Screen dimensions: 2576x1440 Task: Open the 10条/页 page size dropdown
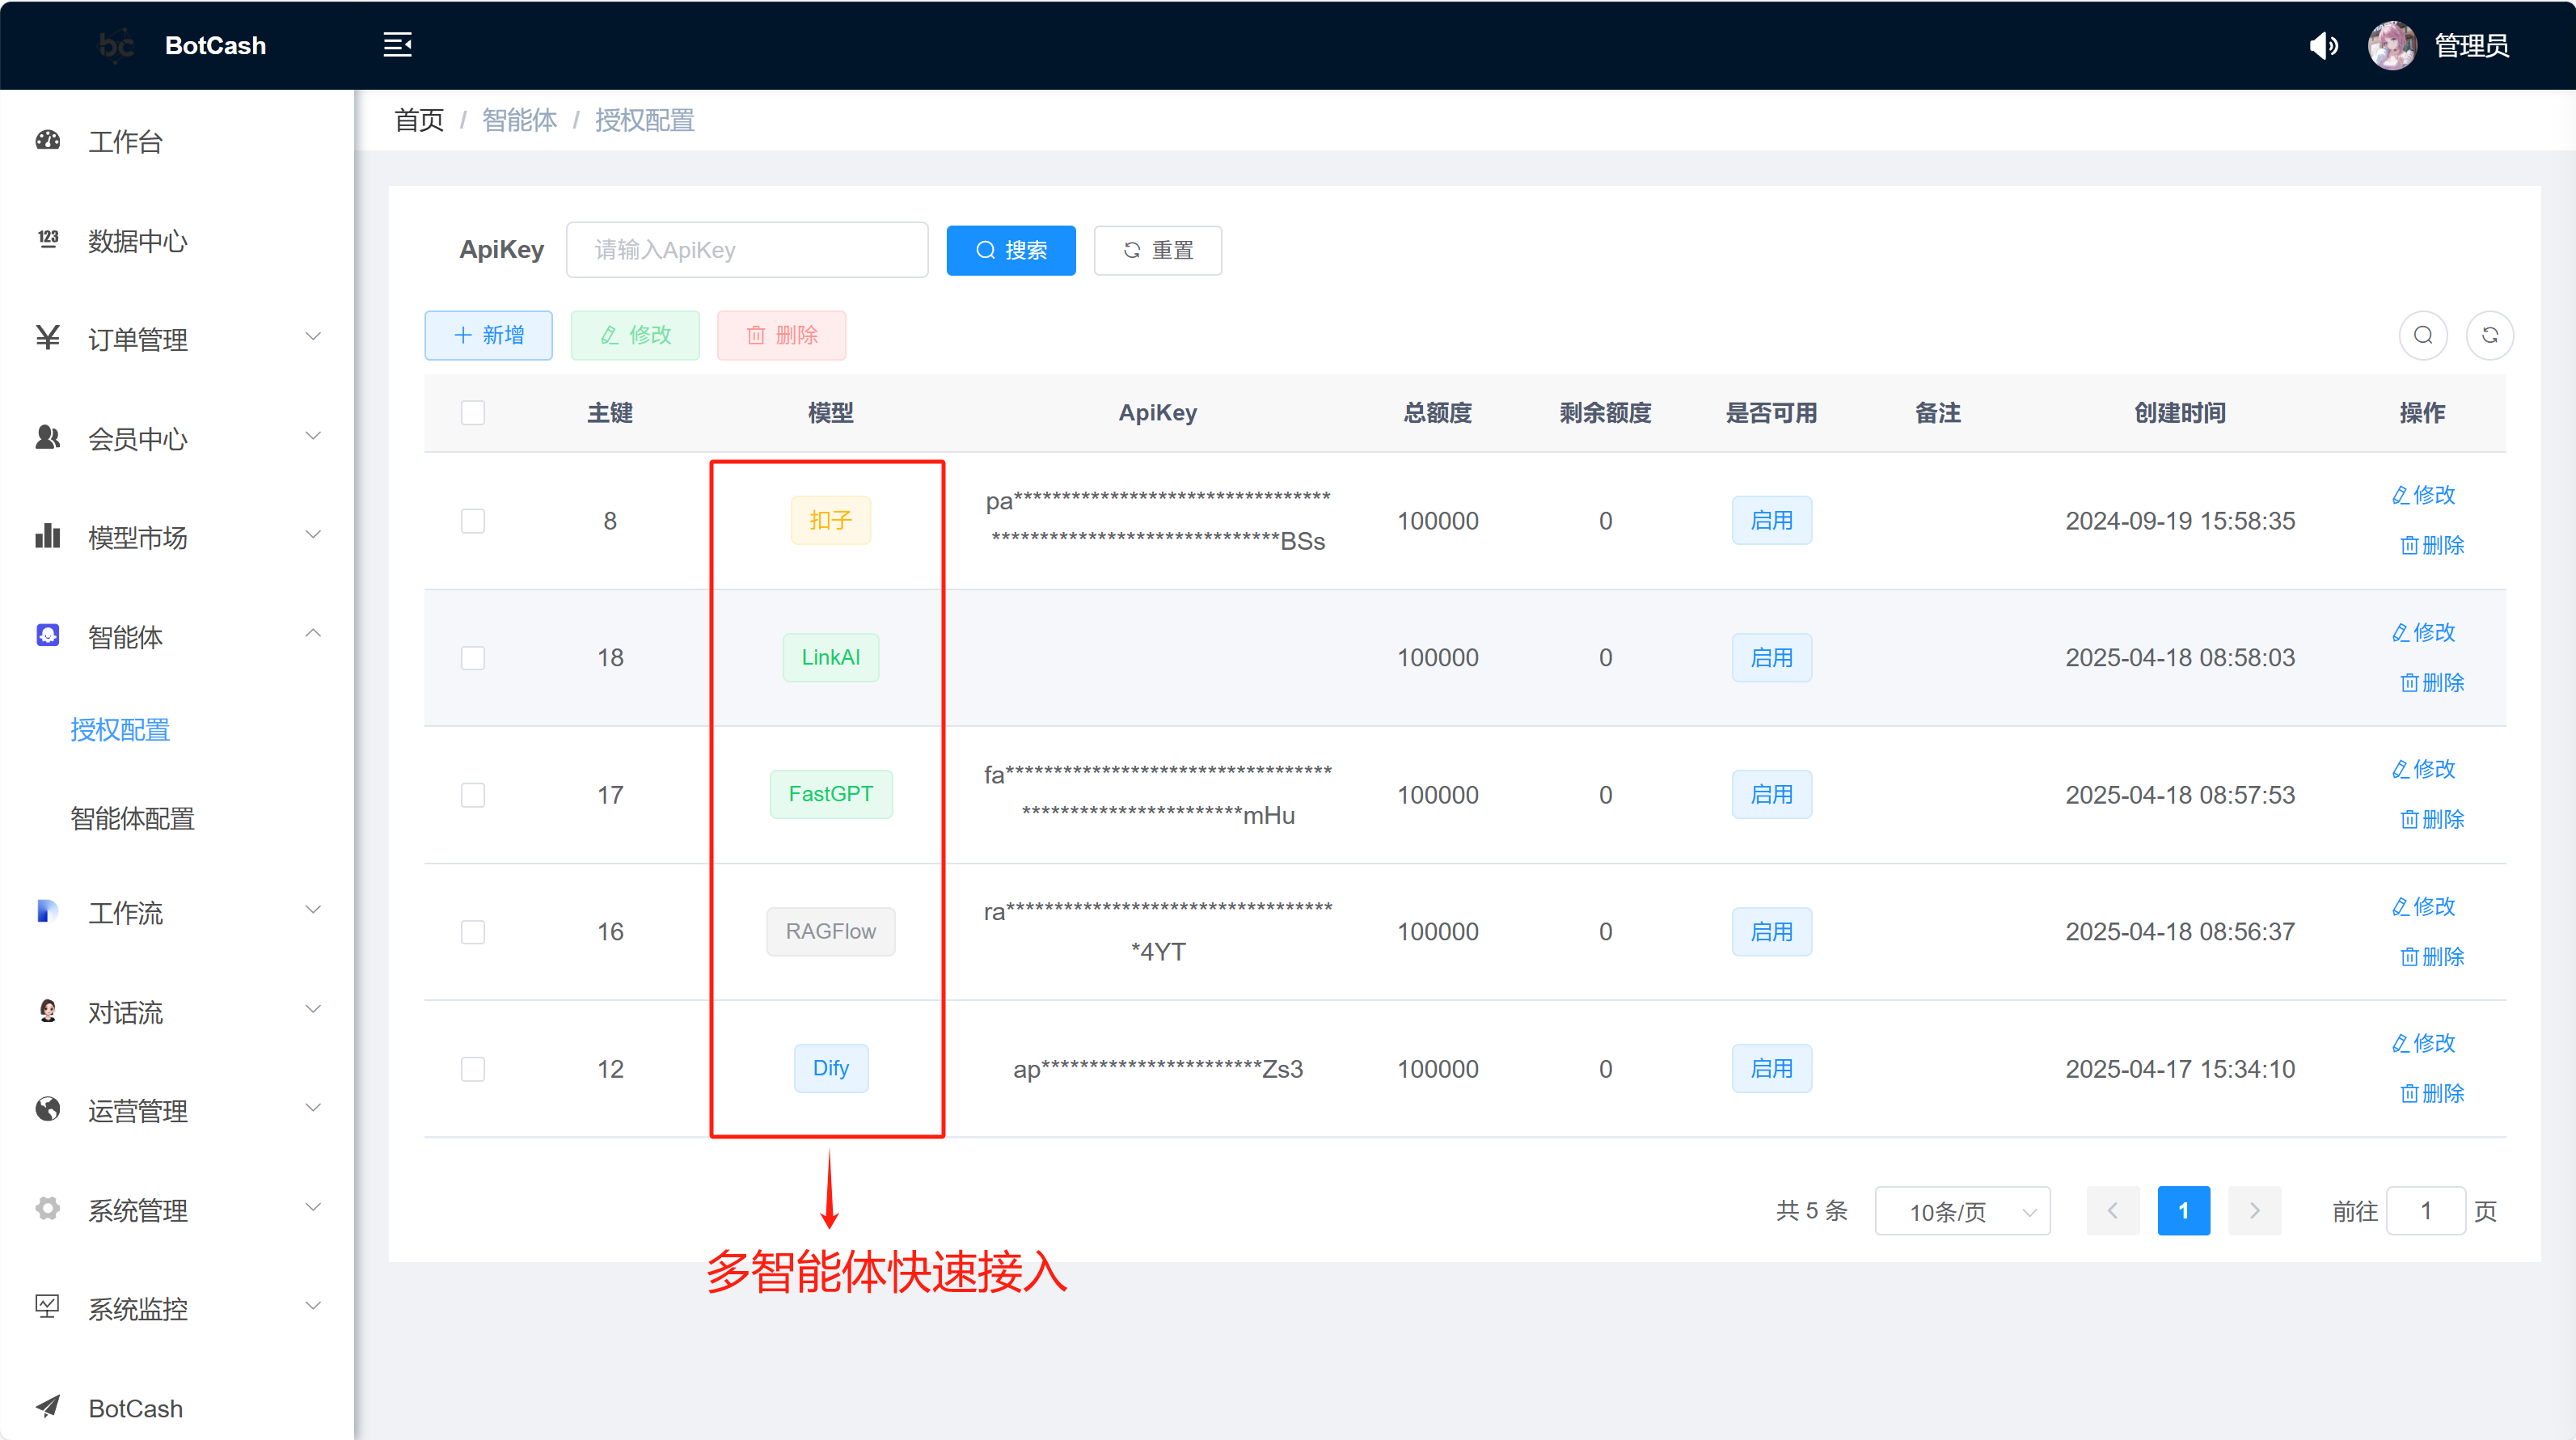(x=1962, y=1211)
